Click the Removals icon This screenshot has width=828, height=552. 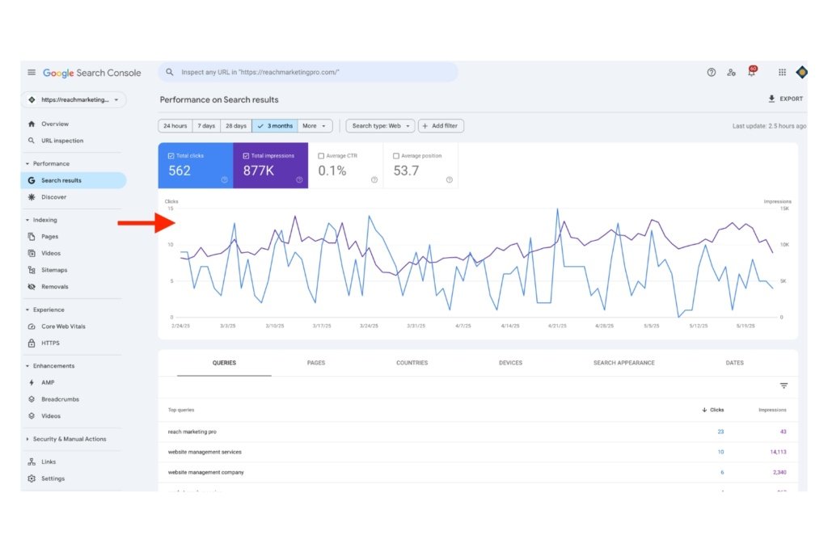coord(32,287)
